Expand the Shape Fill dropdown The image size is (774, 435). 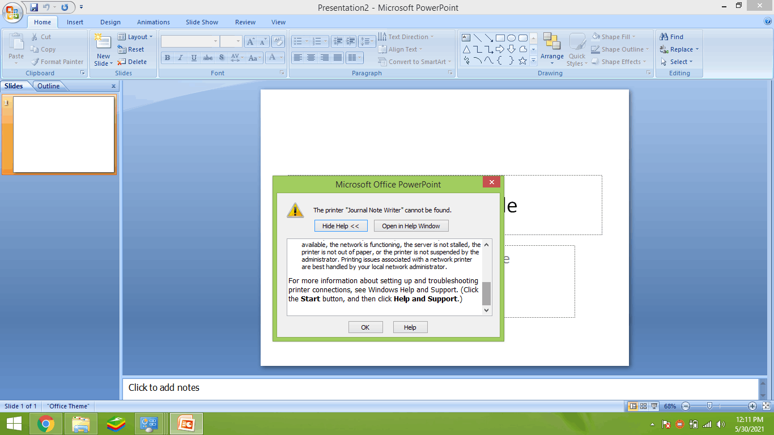pyautogui.click(x=614, y=37)
